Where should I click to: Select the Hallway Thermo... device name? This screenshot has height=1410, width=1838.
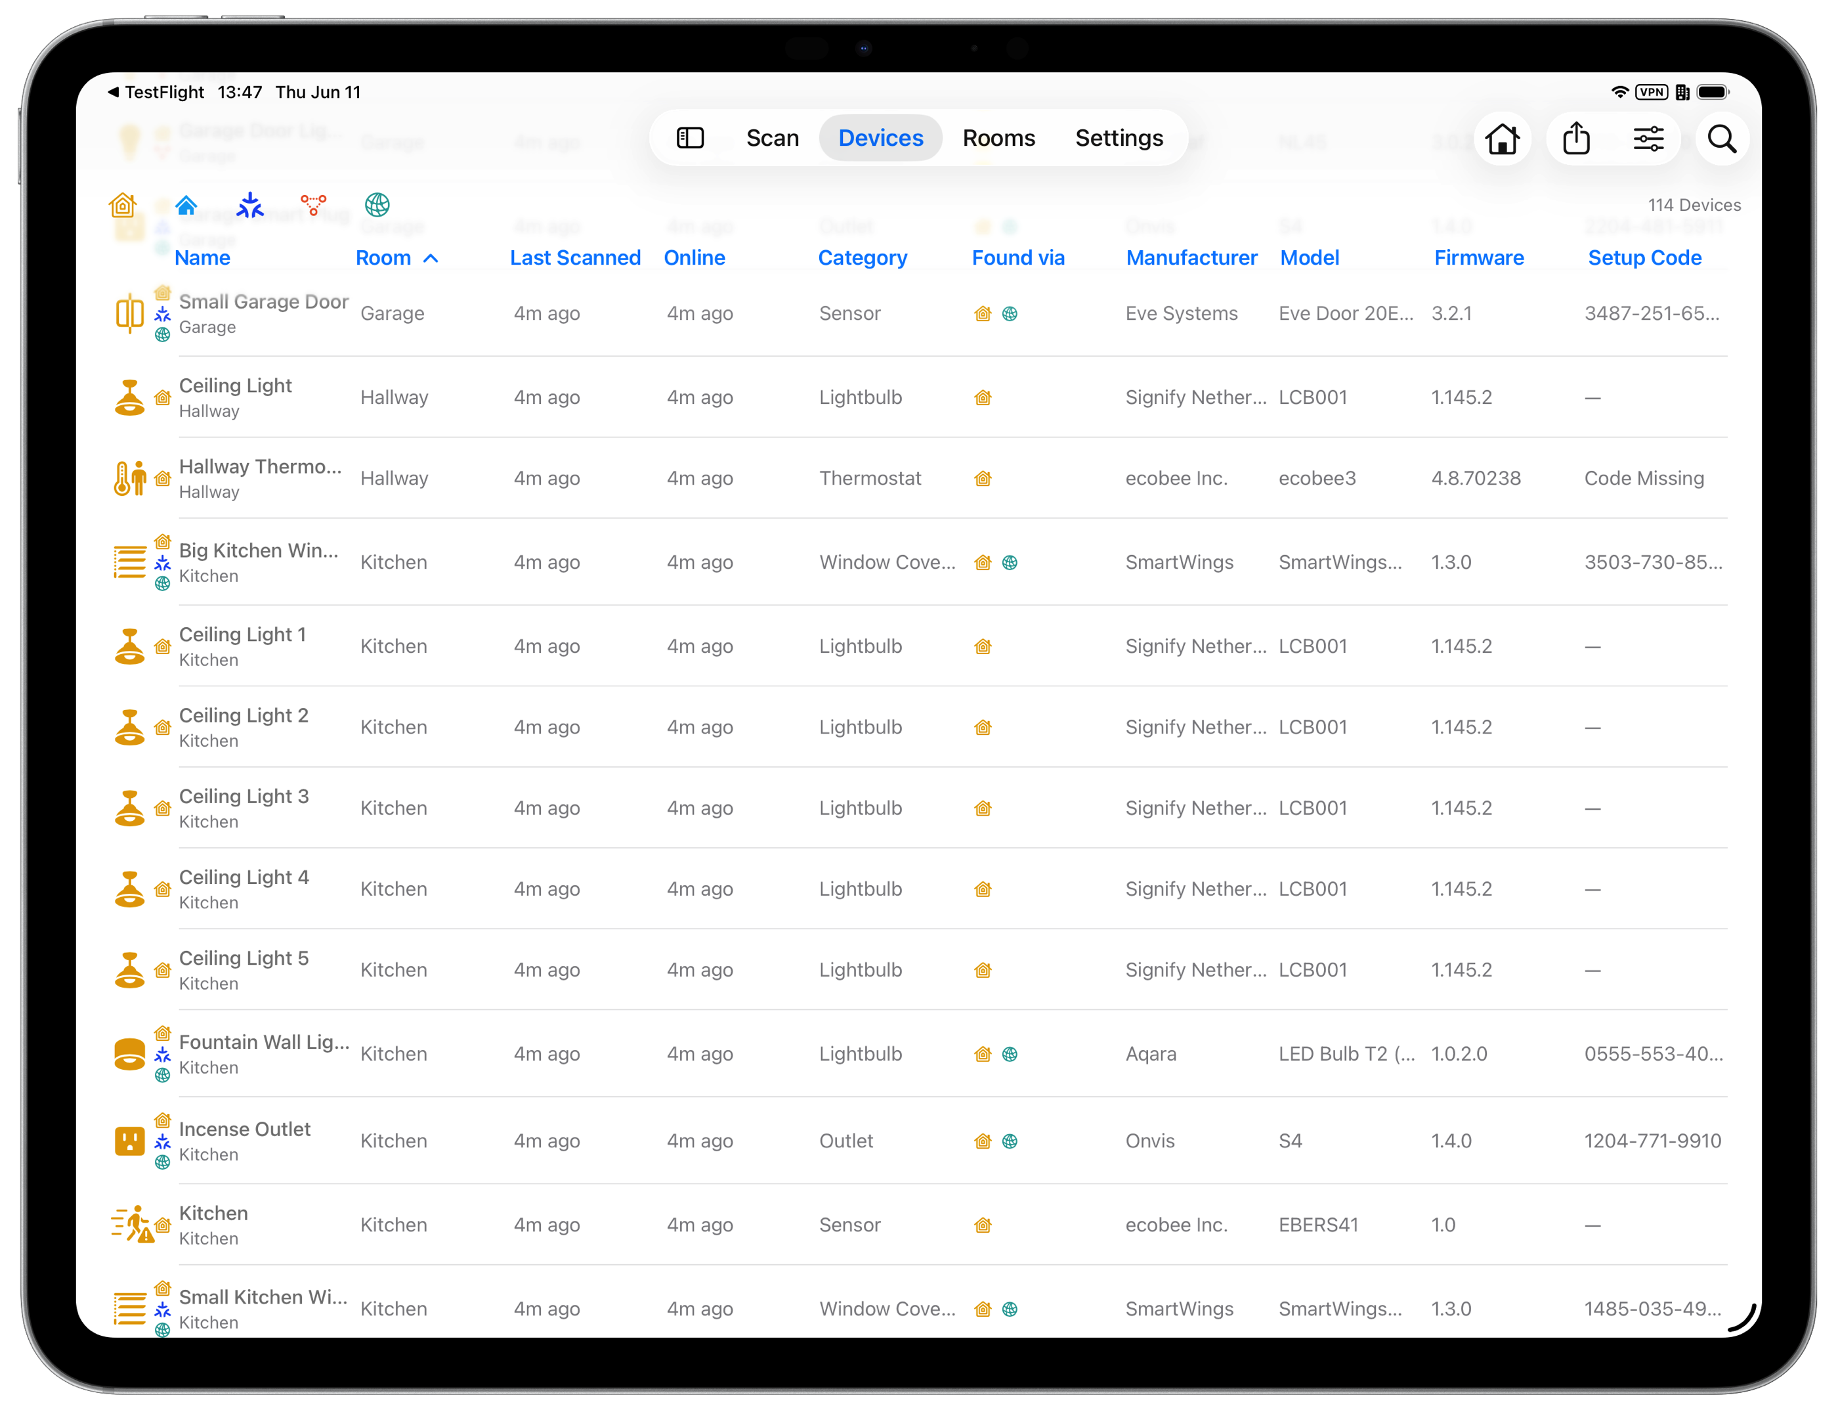tap(260, 467)
